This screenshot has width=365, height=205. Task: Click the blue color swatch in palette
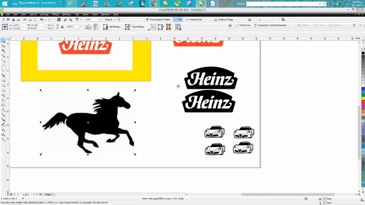click(x=363, y=89)
